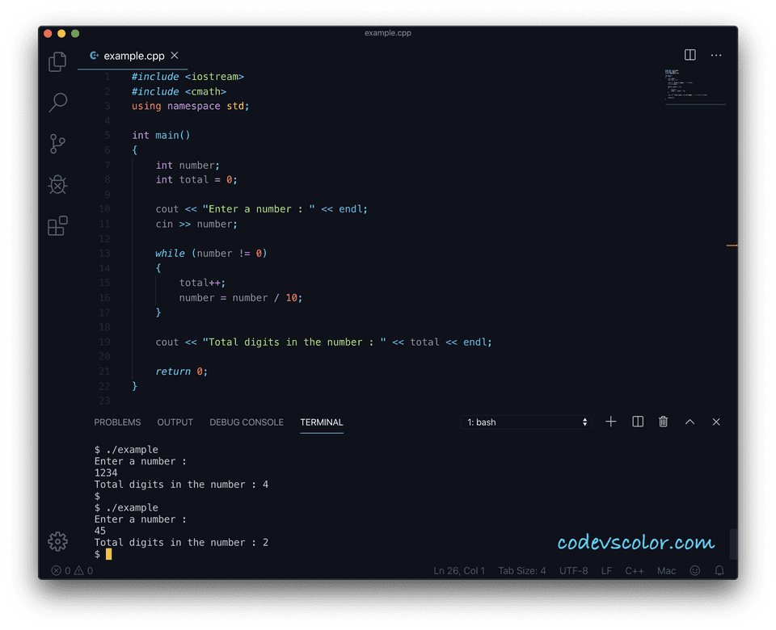This screenshot has height=630, width=776.
Task: Open the Search sidebar icon
Action: tap(58, 103)
